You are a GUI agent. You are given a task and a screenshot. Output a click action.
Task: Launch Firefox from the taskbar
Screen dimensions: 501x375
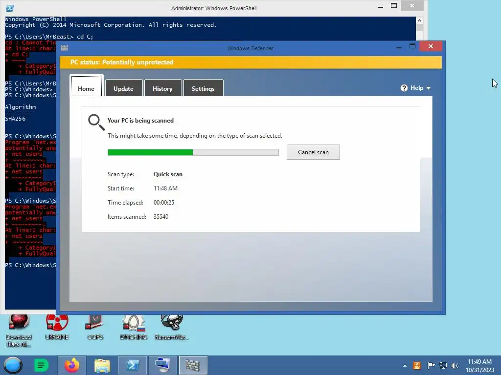click(x=72, y=365)
